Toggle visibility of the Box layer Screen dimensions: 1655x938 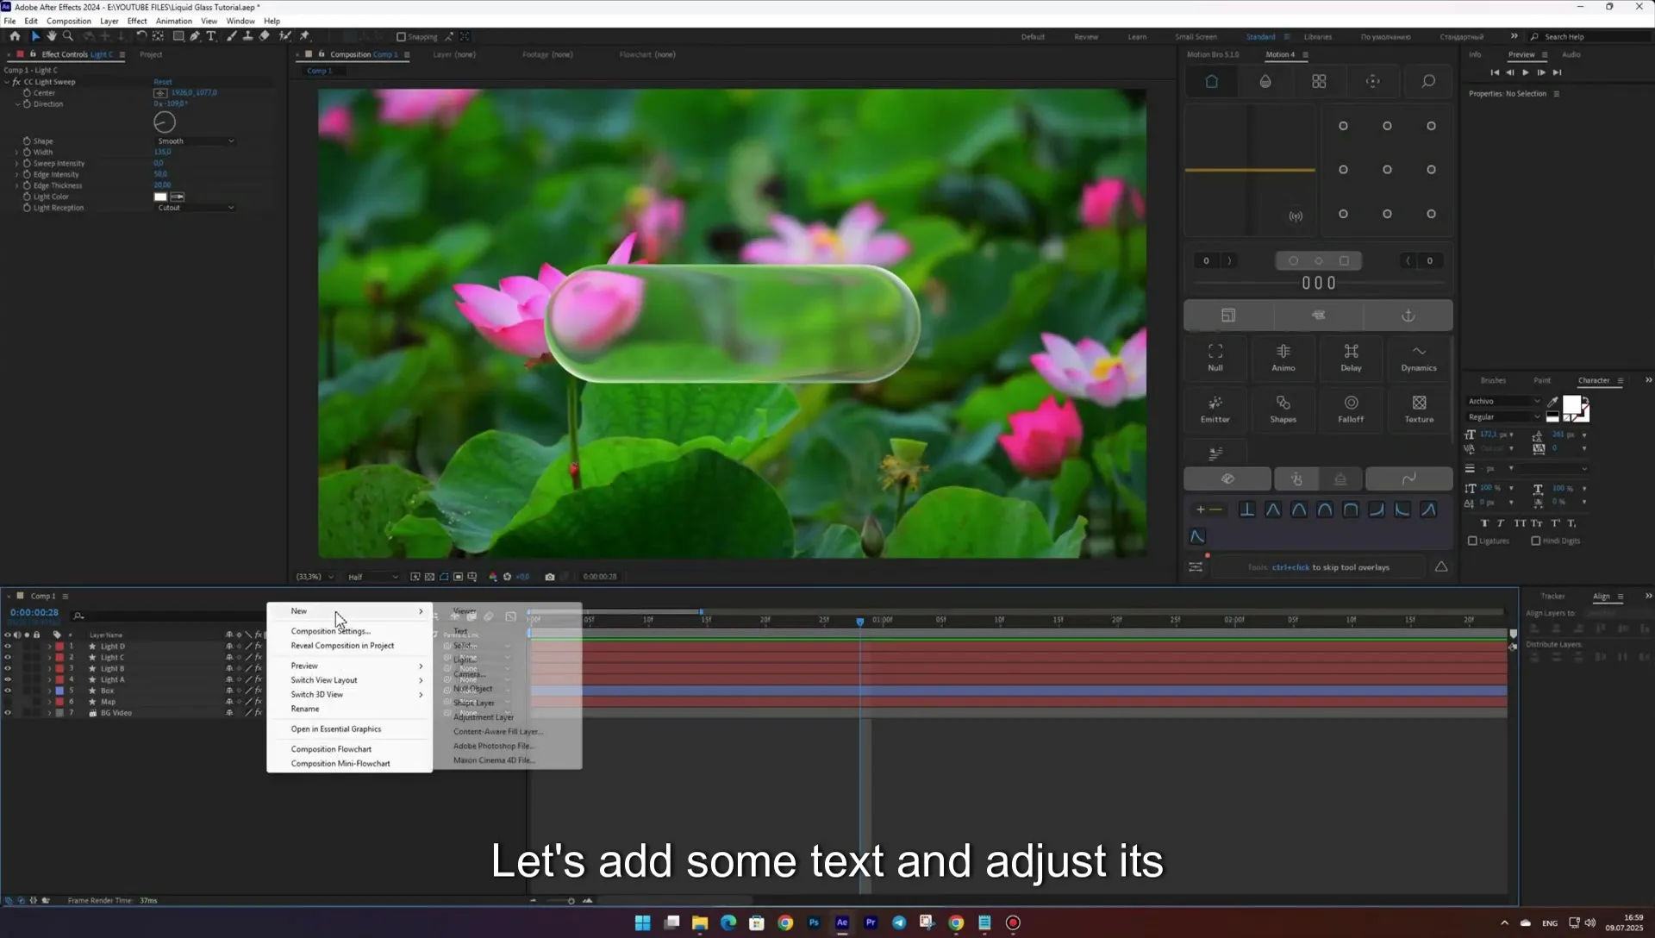(8, 691)
